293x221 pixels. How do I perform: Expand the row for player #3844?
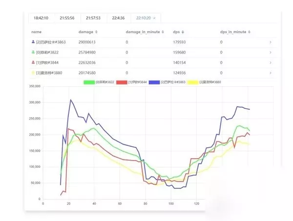(271, 63)
